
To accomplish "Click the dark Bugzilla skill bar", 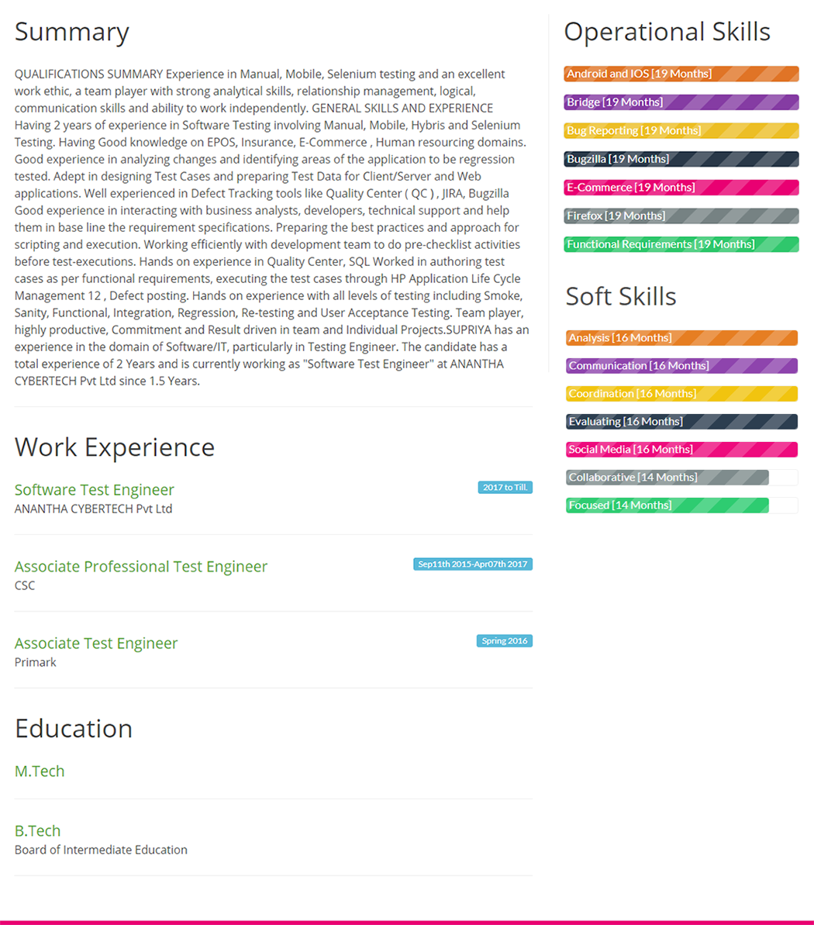I will [681, 159].
